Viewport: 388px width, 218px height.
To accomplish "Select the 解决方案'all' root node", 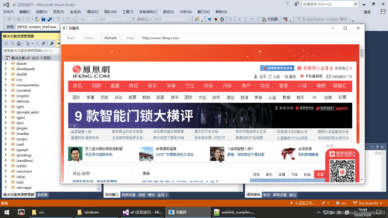I will click(x=31, y=58).
